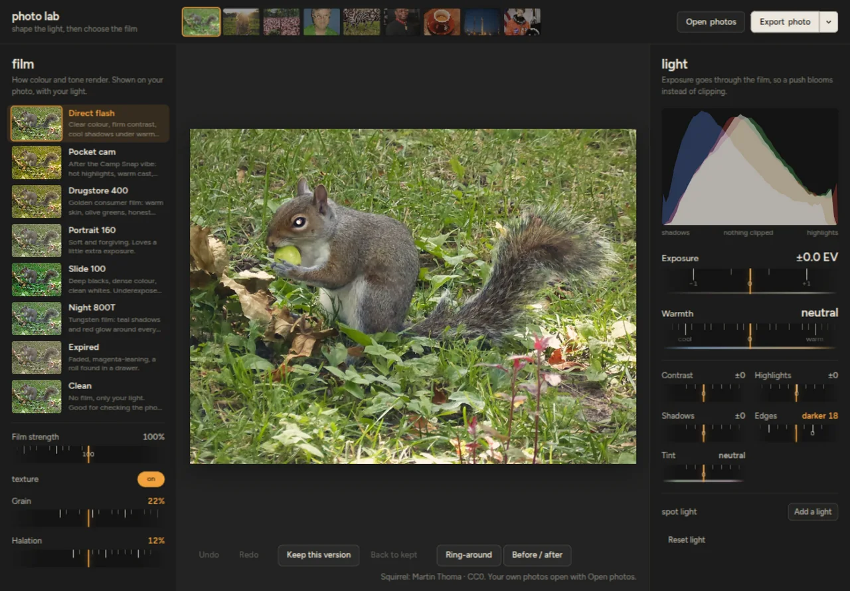Click the histogram in the light panel

pyautogui.click(x=750, y=167)
